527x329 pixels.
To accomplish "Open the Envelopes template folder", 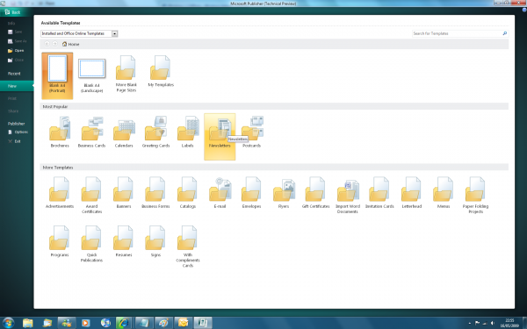I will pyautogui.click(x=251, y=193).
